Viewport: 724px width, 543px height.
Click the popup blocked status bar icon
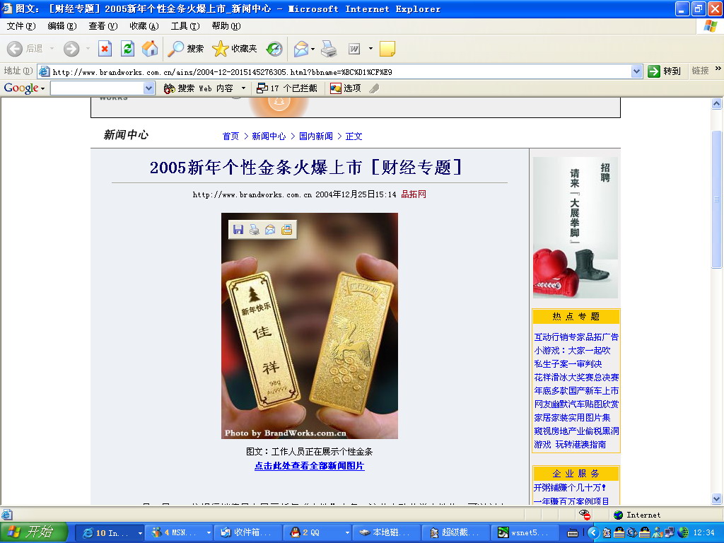584,515
